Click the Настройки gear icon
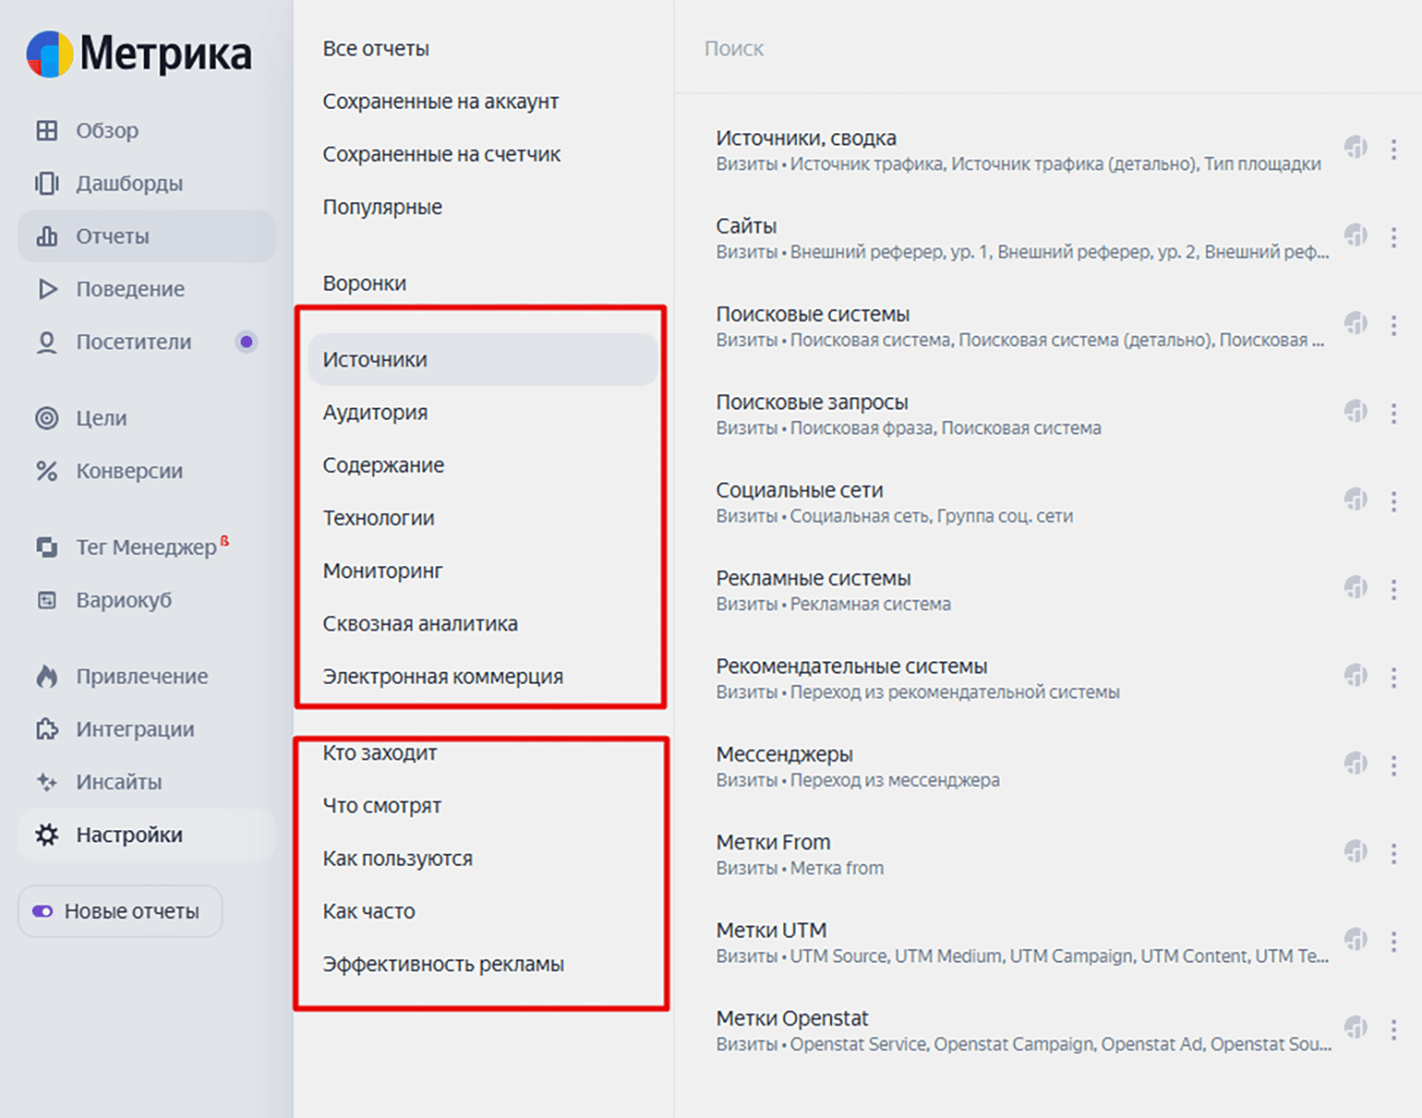Screen dimensions: 1422x1118 [47, 835]
